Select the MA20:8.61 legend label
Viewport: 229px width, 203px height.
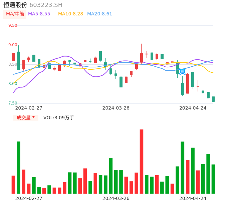click(x=99, y=14)
